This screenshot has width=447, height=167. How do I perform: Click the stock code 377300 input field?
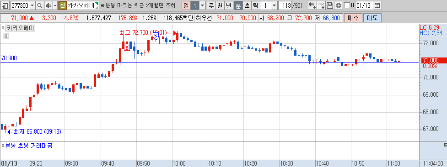(x=20, y=5)
